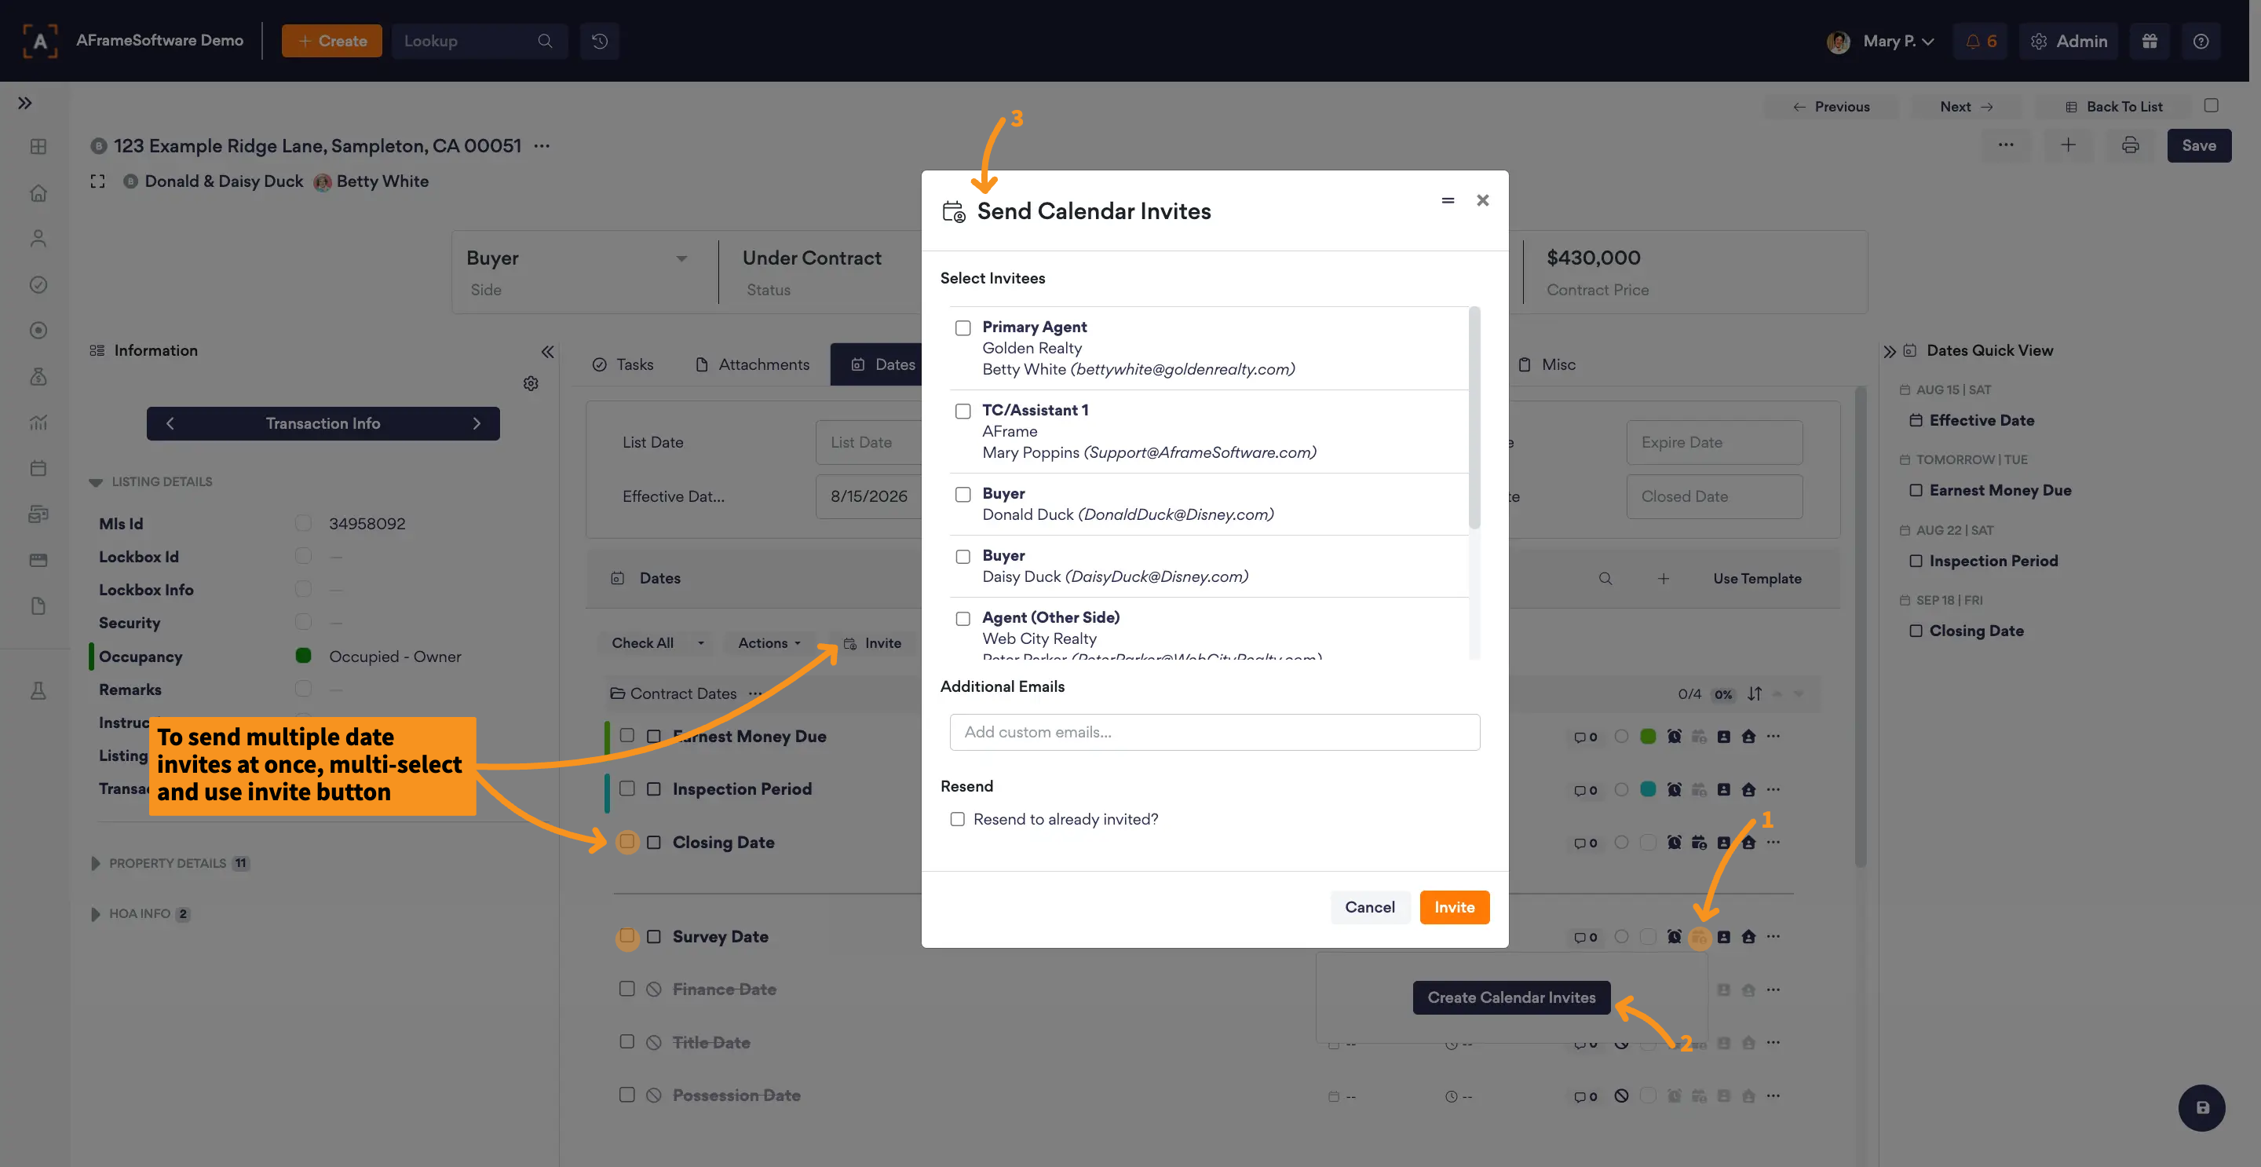Screen dimensions: 2261x1167
Task: Select the Inspection Period row checkbox
Action: click(626, 788)
